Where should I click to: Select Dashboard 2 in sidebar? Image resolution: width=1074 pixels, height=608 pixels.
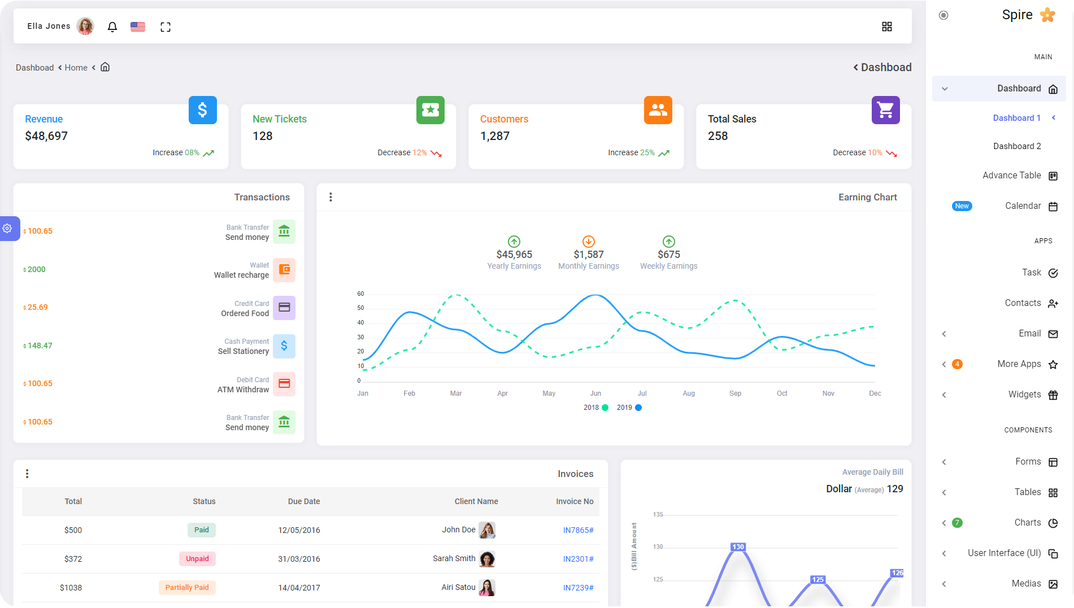[1016, 146]
